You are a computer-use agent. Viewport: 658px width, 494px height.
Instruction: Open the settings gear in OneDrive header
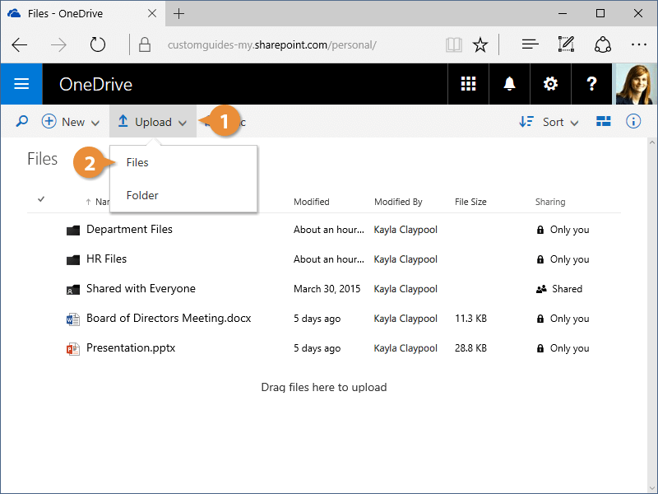tap(550, 84)
